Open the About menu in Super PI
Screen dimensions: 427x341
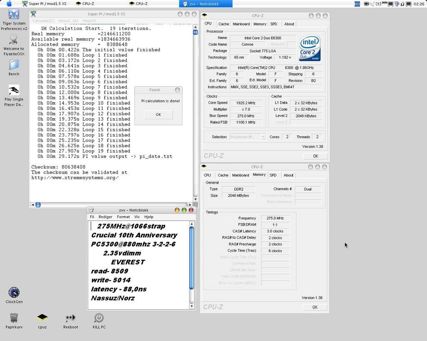[68, 21]
